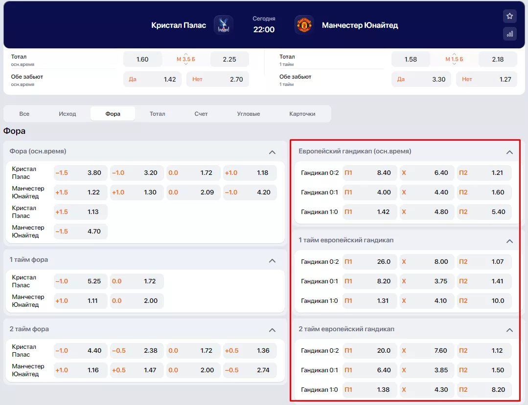Choose first-half Нет on Обе забьют at 1.27

(x=486, y=79)
